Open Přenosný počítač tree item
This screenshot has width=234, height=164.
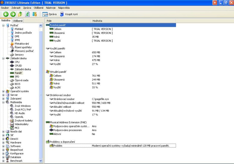(x=24, y=51)
